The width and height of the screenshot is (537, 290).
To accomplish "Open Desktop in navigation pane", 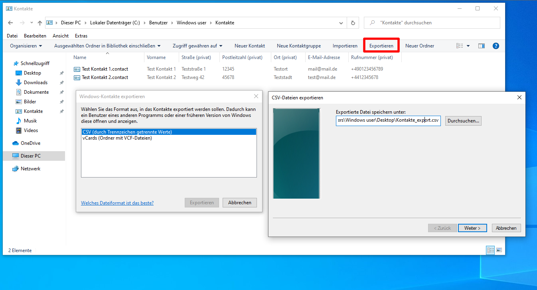I will pyautogui.click(x=32, y=73).
